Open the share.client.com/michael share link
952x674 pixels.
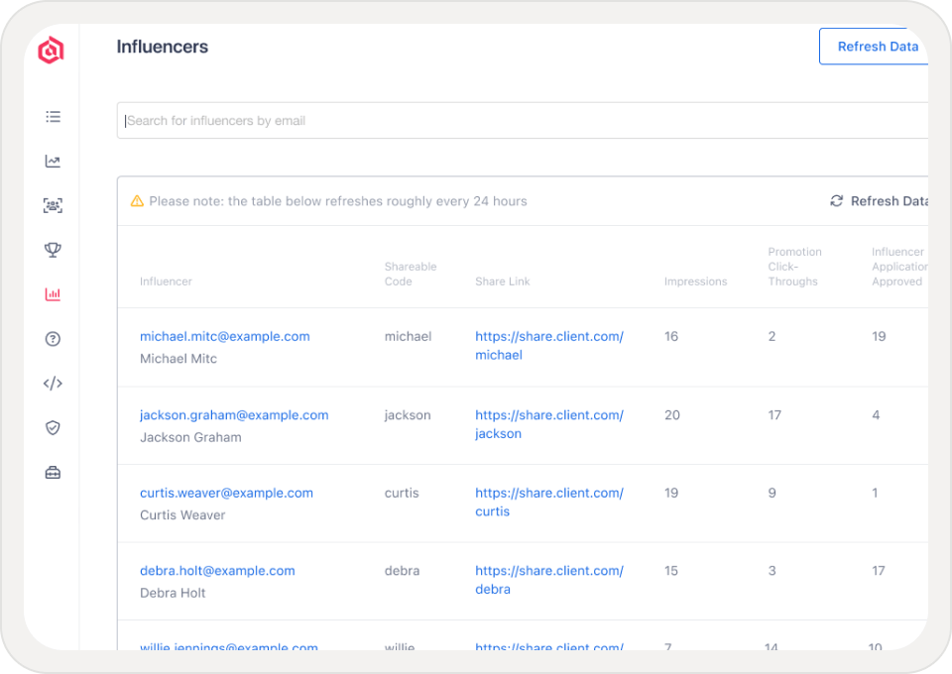click(548, 345)
